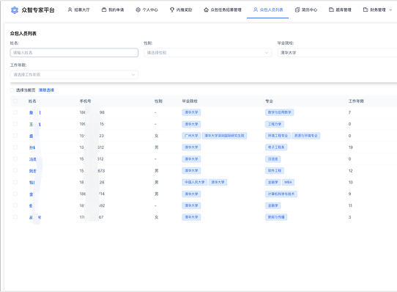Open the name link in the 汉语言 row
Viewport: 397px width, 292px height.
pyautogui.click(x=33, y=159)
